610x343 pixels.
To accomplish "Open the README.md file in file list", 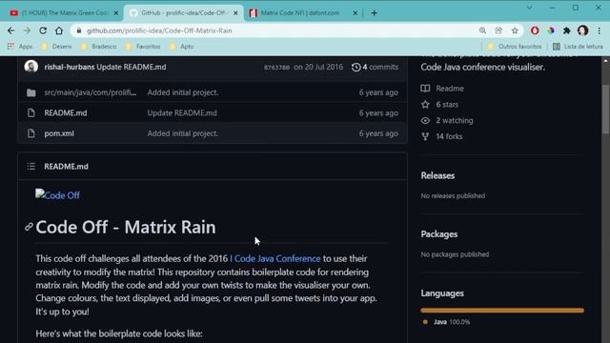I will pyautogui.click(x=66, y=112).
